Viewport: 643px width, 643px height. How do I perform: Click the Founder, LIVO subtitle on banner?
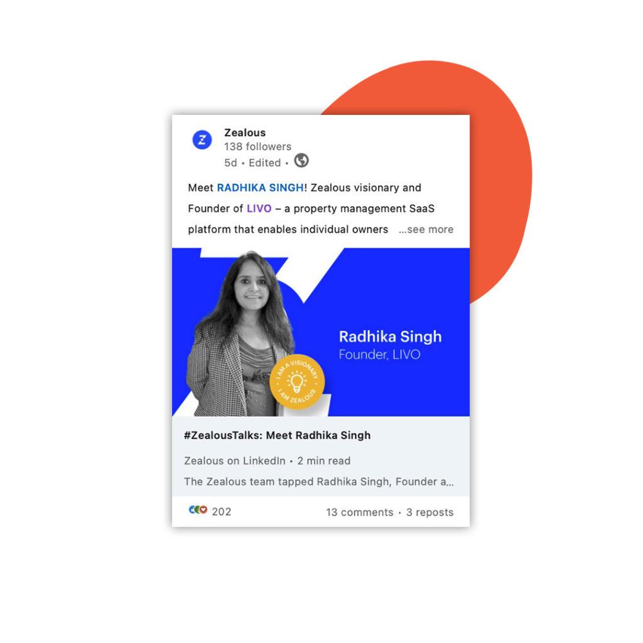[379, 354]
